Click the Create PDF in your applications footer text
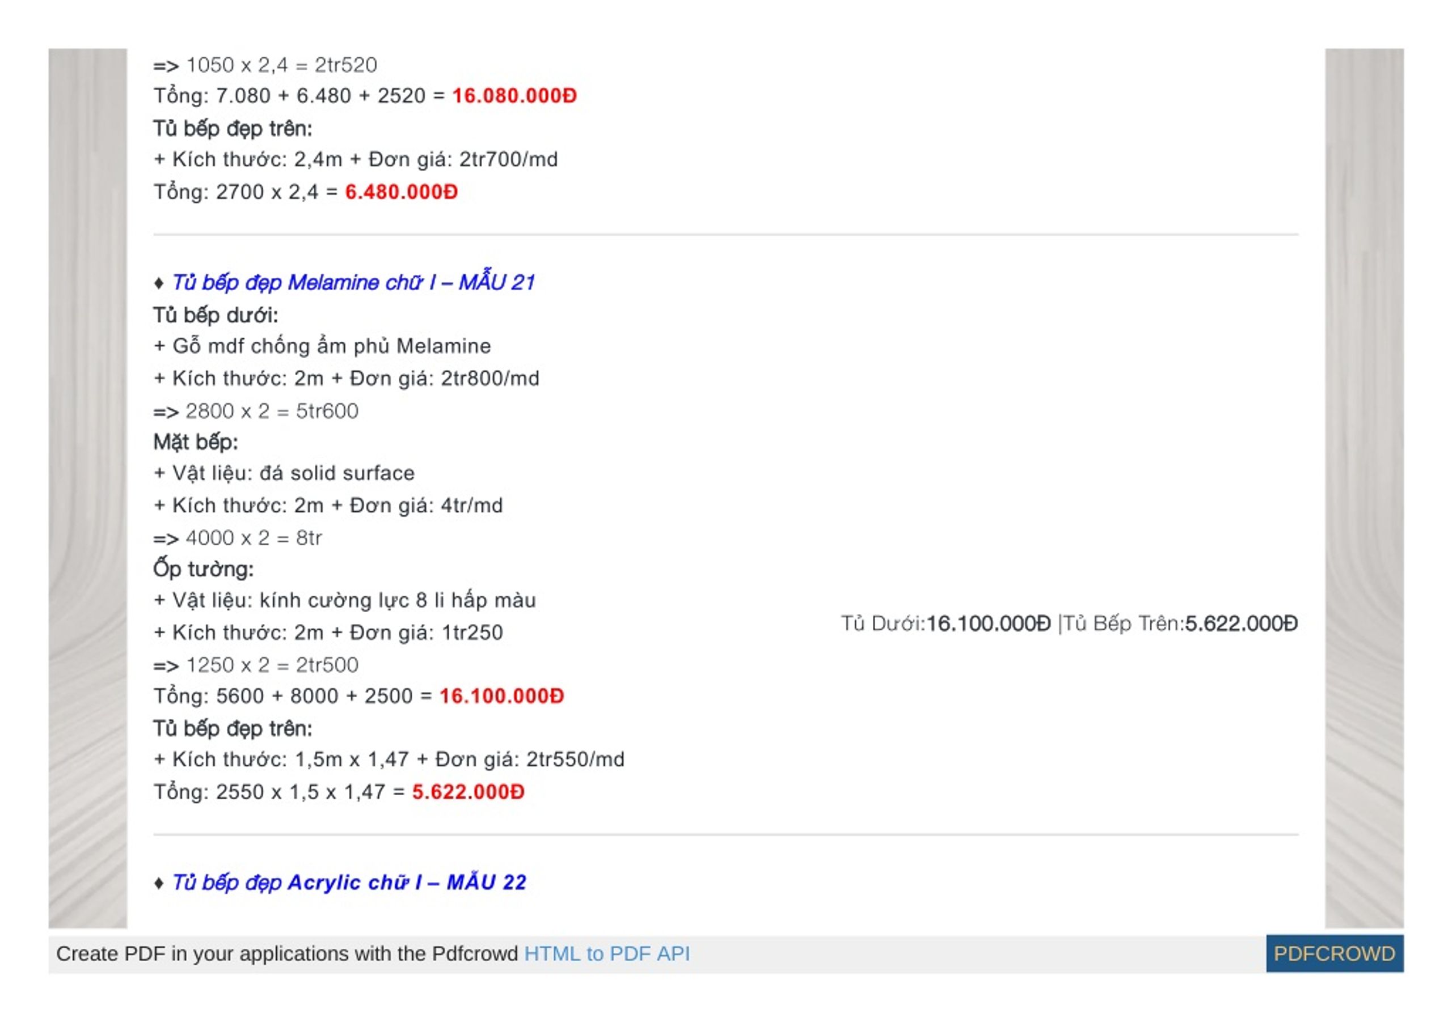The height and width of the screenshot is (1027, 1452). point(286,954)
